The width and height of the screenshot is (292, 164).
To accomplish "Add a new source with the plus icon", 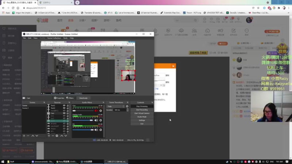I will pos(49,136).
